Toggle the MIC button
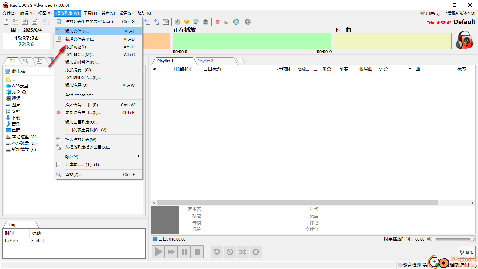The image size is (478, 269). [x=467, y=252]
